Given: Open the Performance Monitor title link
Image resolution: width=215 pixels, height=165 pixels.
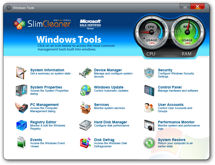Looking at the screenshot, I should click(176, 122).
